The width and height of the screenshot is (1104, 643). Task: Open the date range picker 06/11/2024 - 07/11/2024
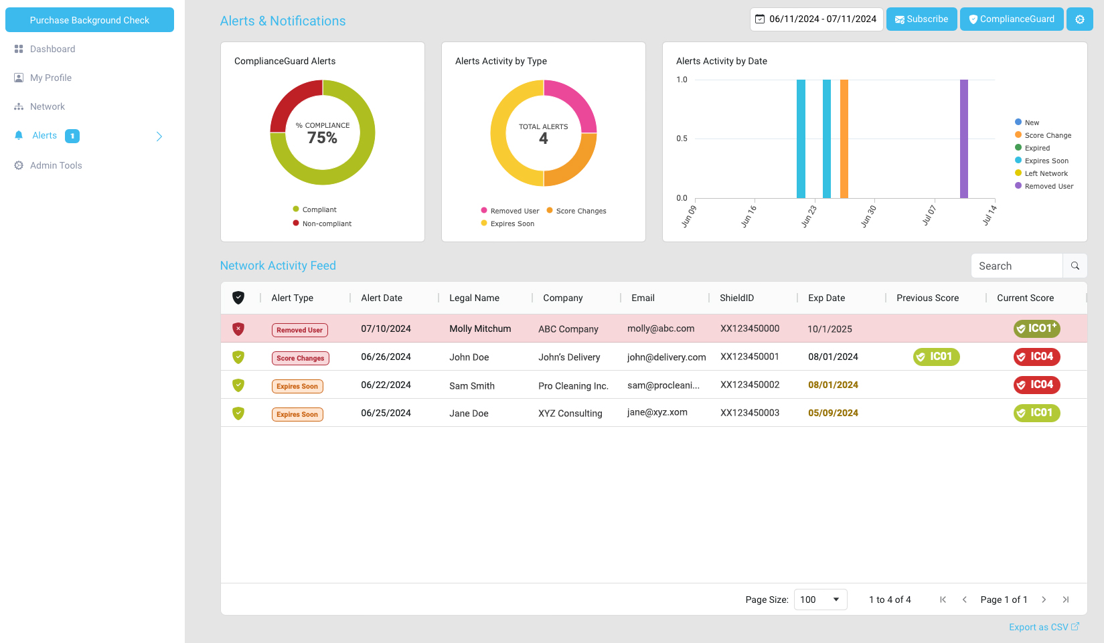click(817, 19)
